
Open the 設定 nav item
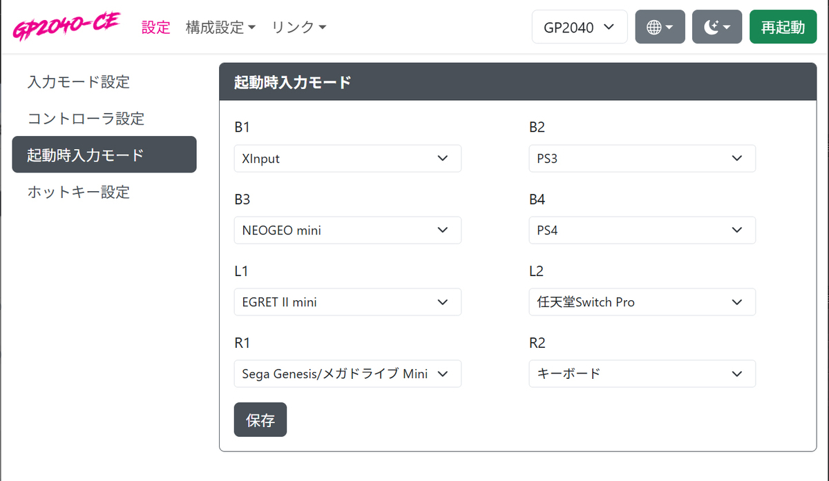[155, 28]
